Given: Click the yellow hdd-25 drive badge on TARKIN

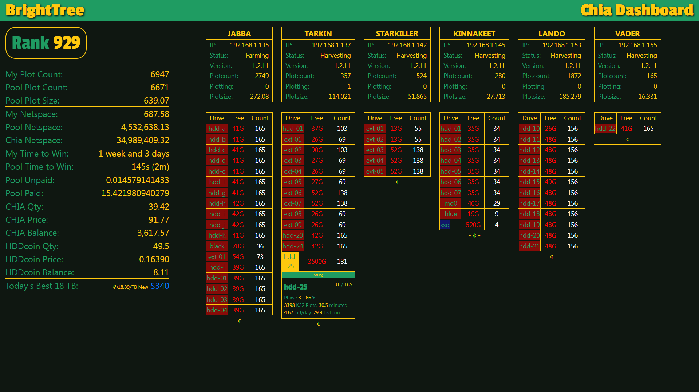Looking at the screenshot, I should click(290, 261).
